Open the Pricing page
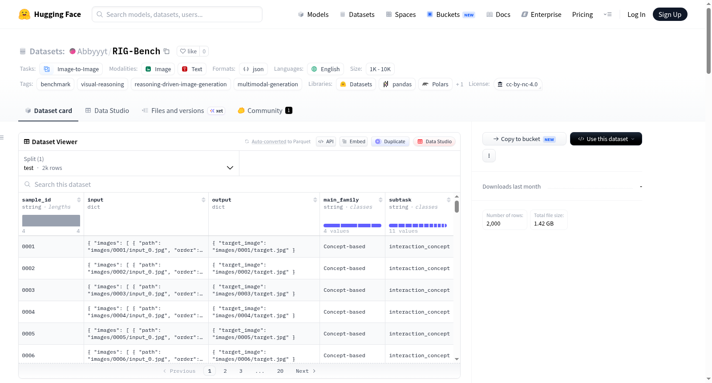This screenshot has height=383, width=712. click(x=583, y=15)
